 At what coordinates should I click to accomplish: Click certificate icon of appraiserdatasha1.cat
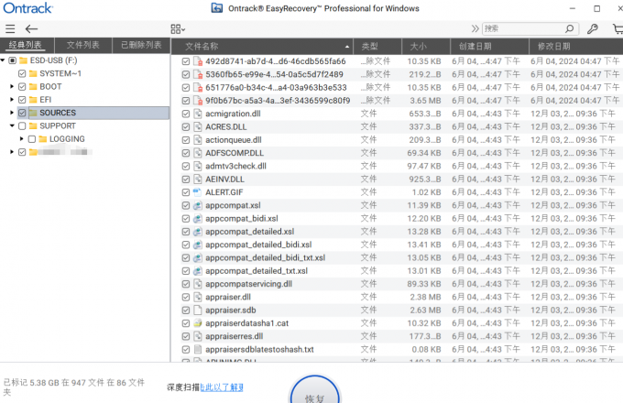(198, 323)
